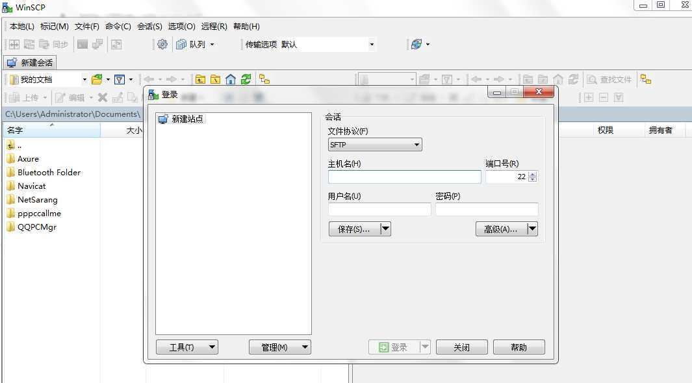Open Preferences via the gear icon
The image size is (692, 383).
[162, 44]
